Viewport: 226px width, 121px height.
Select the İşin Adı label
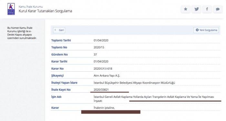click(x=56, y=97)
